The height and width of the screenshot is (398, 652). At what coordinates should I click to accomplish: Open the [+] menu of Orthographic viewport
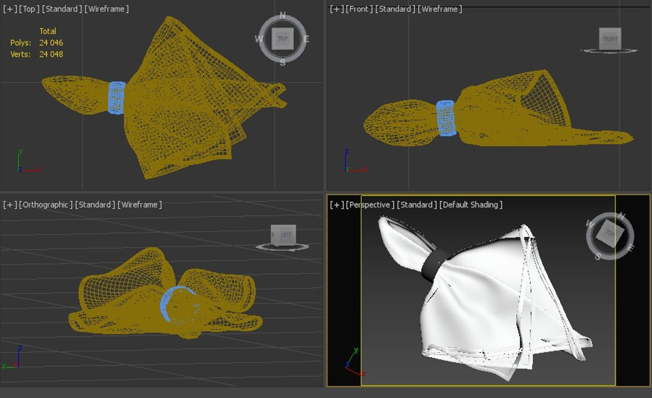point(10,205)
